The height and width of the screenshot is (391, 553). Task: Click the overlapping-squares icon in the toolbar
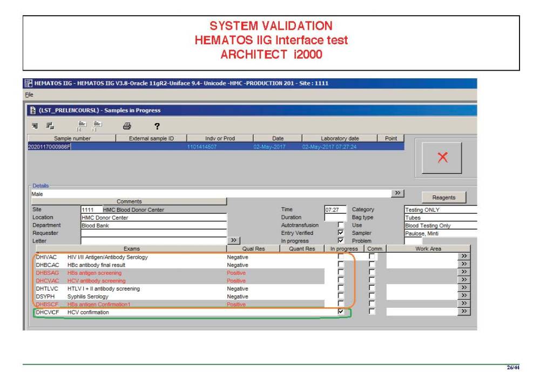pos(50,126)
